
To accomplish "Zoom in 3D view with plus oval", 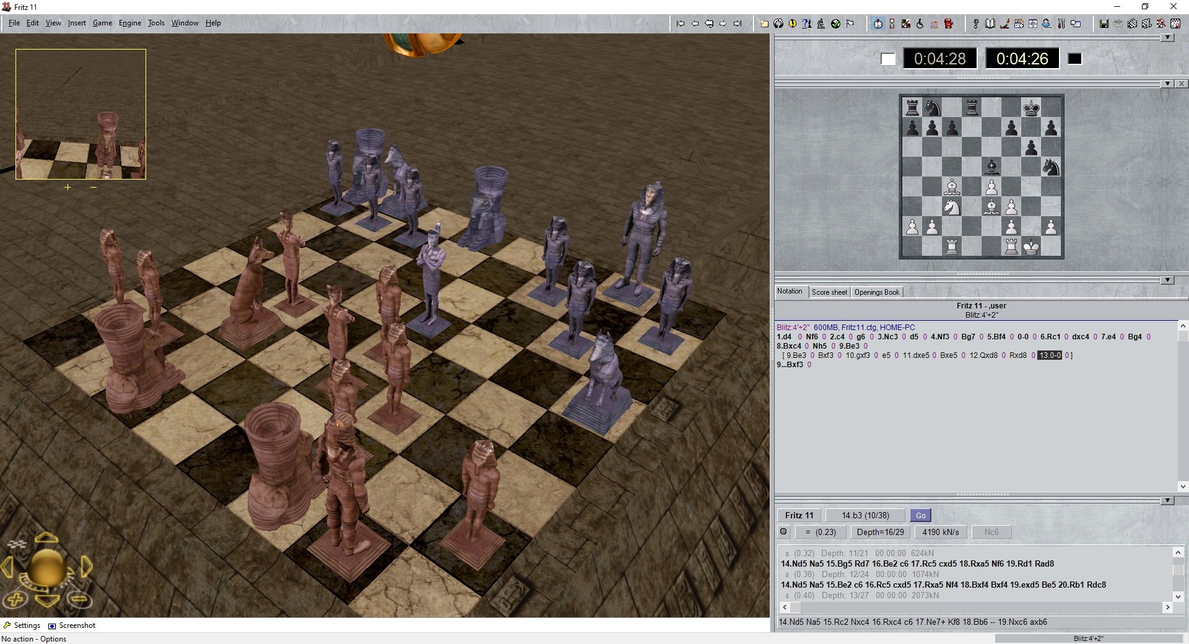I will coord(16,599).
